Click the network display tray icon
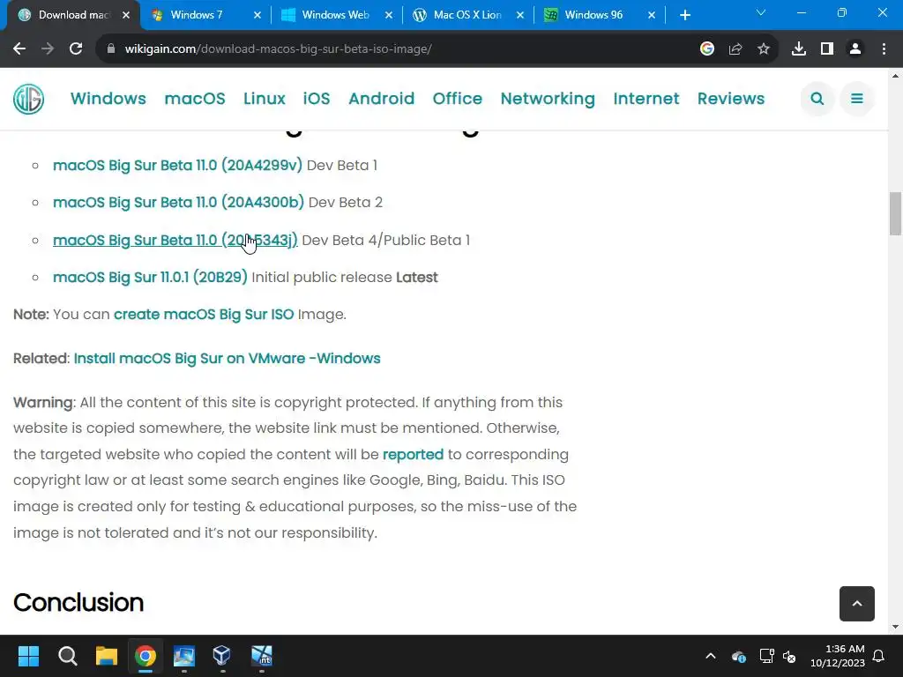The height and width of the screenshot is (677, 903). click(766, 656)
